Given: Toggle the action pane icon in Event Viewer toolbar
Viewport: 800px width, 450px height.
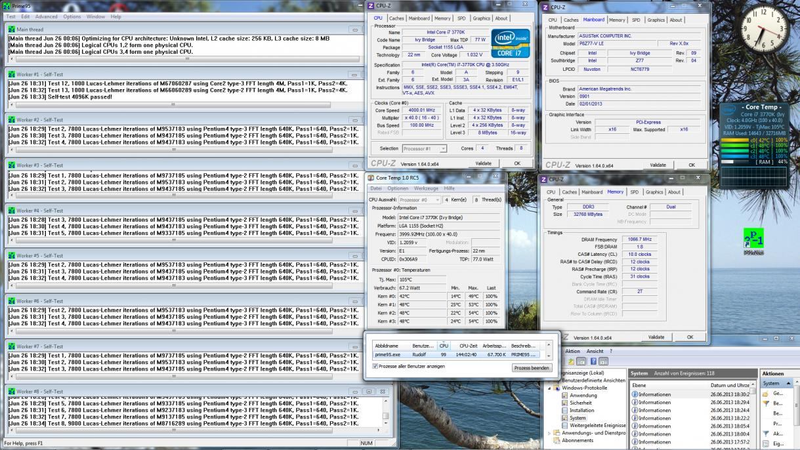Looking at the screenshot, I should point(604,361).
